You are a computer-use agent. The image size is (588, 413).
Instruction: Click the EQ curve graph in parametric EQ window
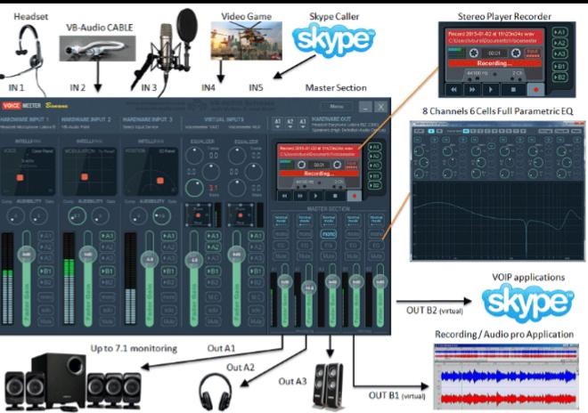coord(497,220)
